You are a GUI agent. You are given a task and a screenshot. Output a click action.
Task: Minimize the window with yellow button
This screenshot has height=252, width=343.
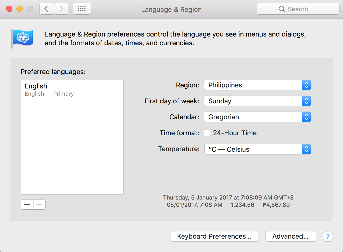pos(20,9)
